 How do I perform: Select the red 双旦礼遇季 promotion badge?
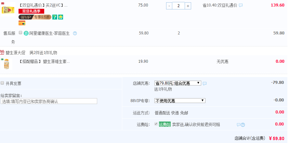(x=31, y=11)
